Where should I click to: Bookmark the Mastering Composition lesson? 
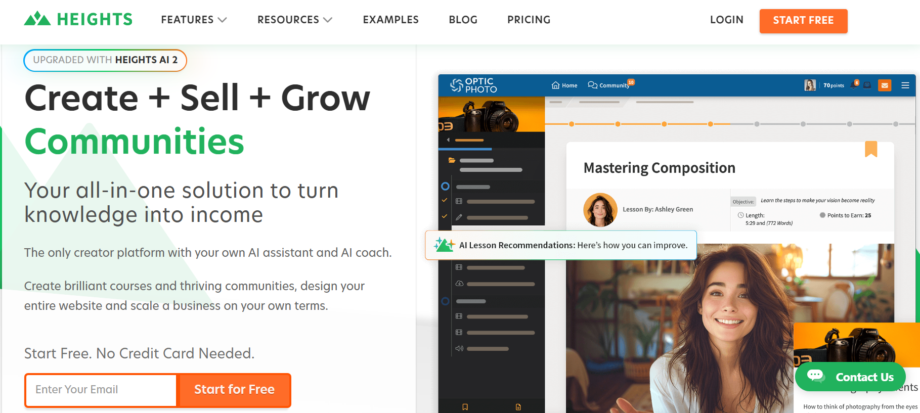coord(871,149)
